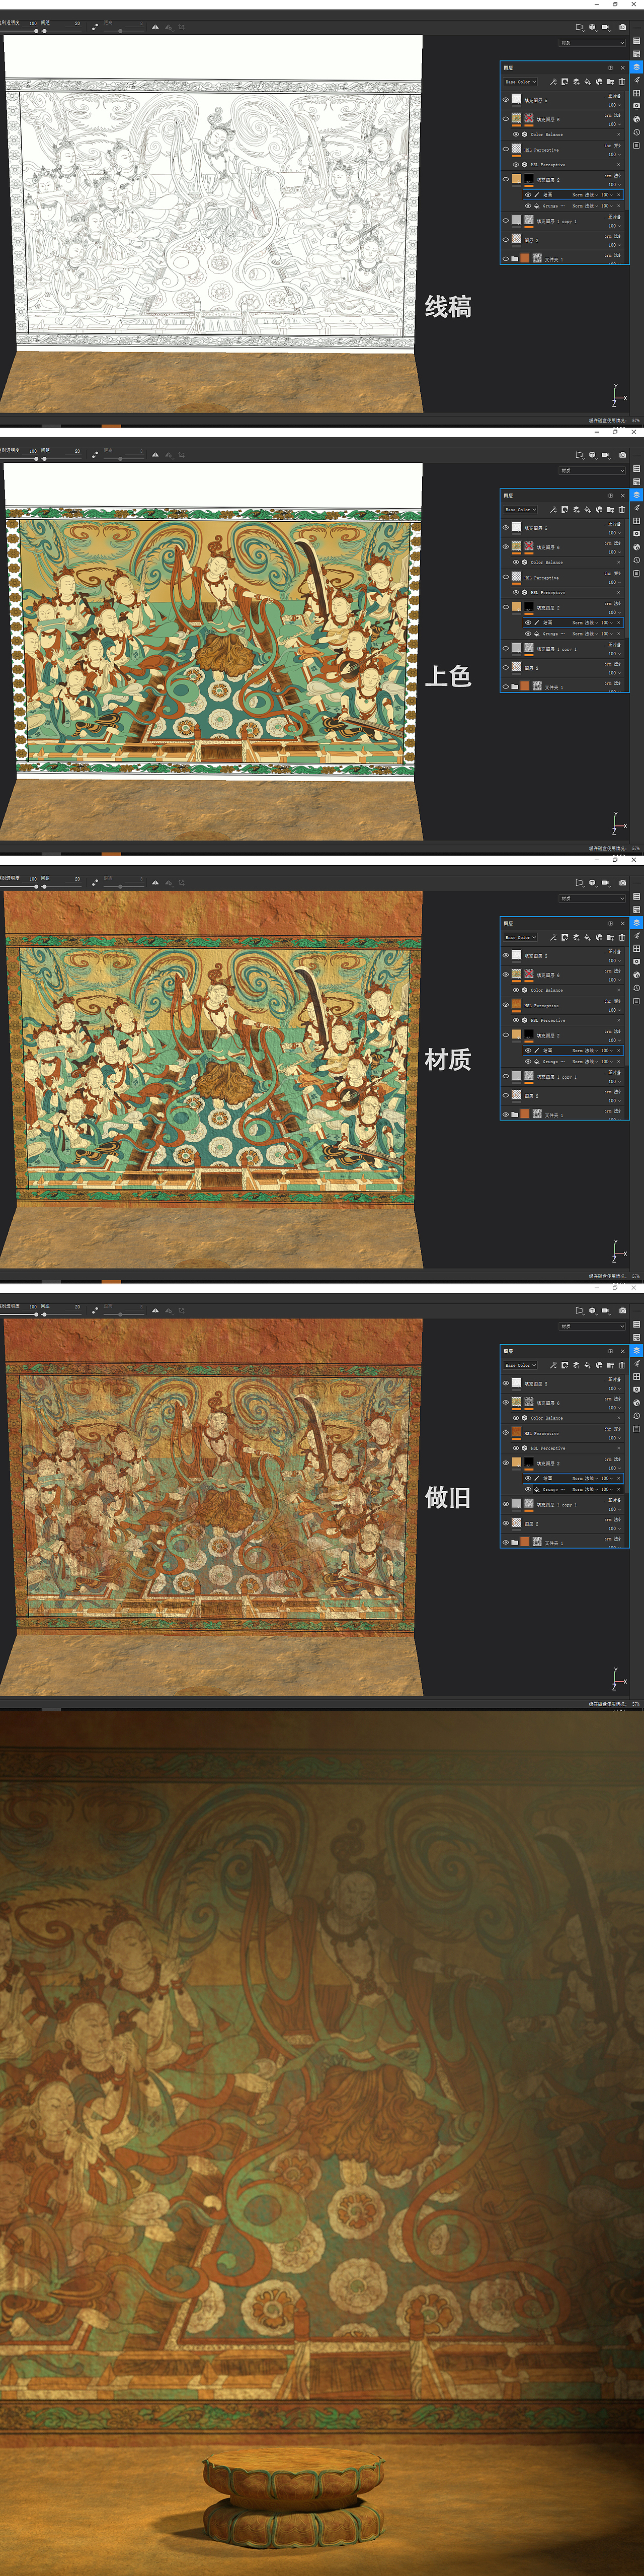Delete layer trash icon in 材质 screenshot
Screen dimensions: 644x2576
[x=622, y=937]
